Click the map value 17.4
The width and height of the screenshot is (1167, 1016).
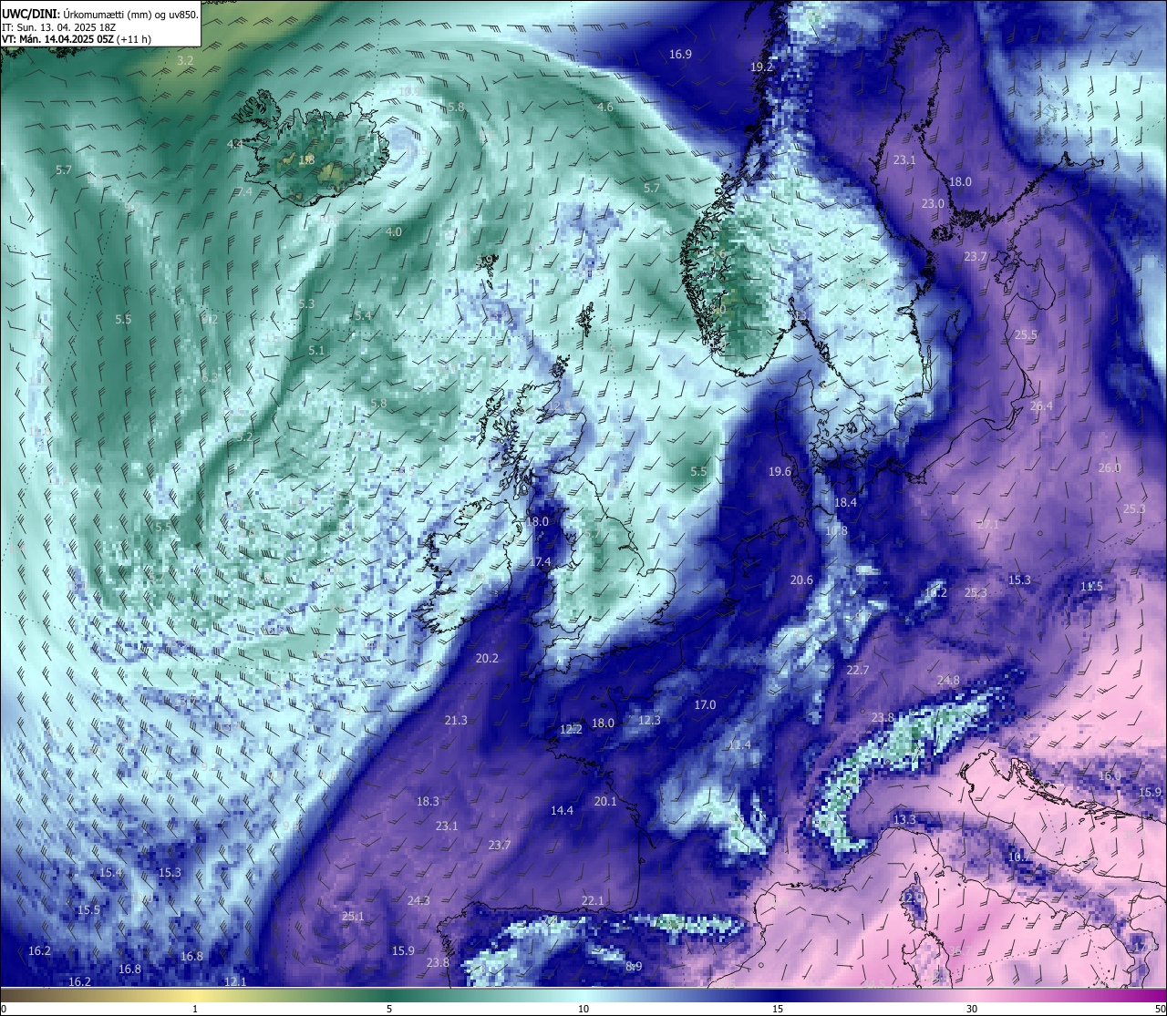[x=541, y=562]
